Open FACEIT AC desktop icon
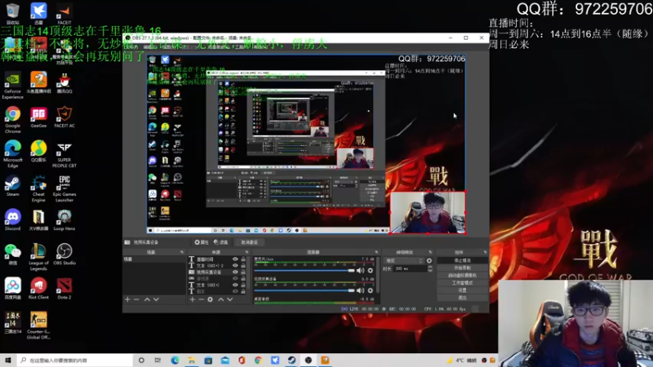 (64, 117)
